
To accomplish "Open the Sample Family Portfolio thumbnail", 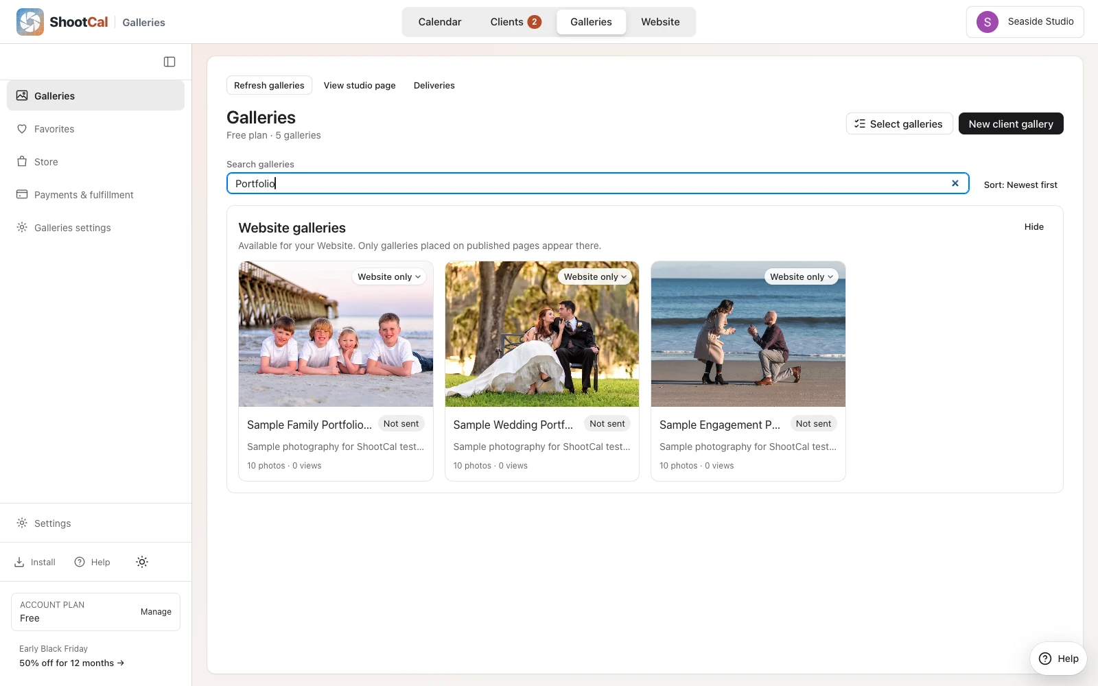I will (336, 334).
